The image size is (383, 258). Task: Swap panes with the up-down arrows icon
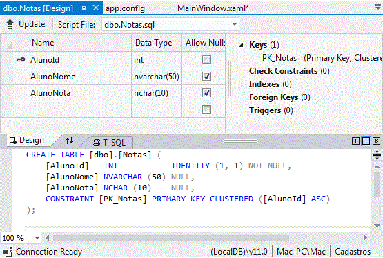click(x=70, y=141)
